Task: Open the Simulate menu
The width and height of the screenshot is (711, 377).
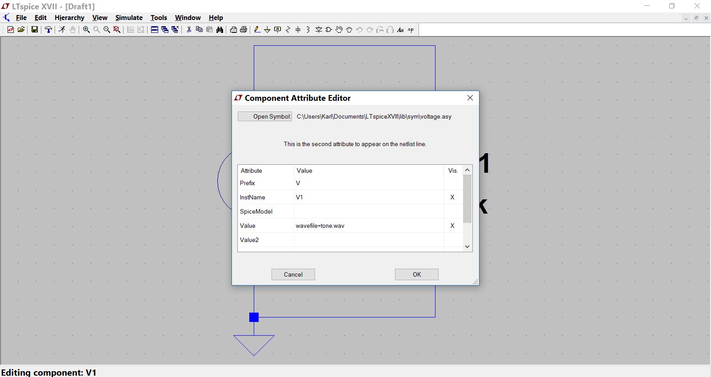Action: [129, 18]
